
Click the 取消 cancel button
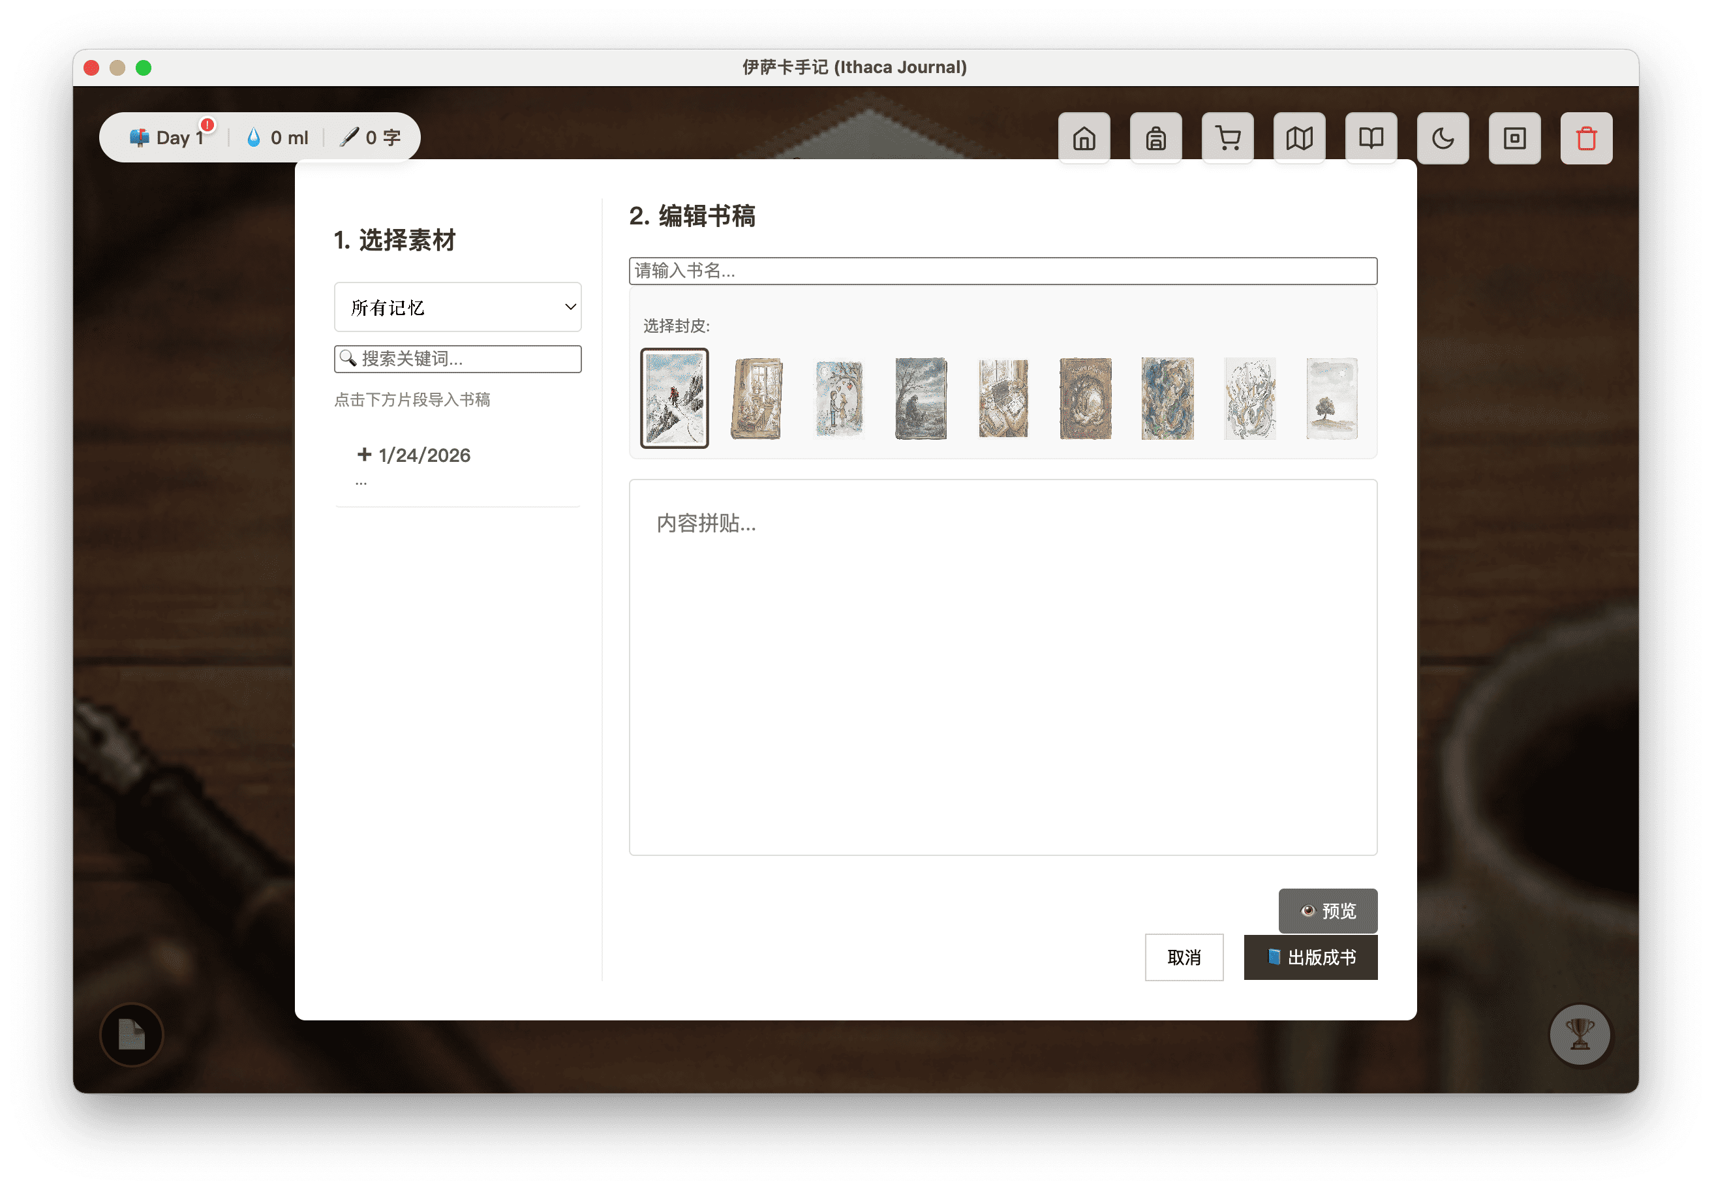point(1184,956)
